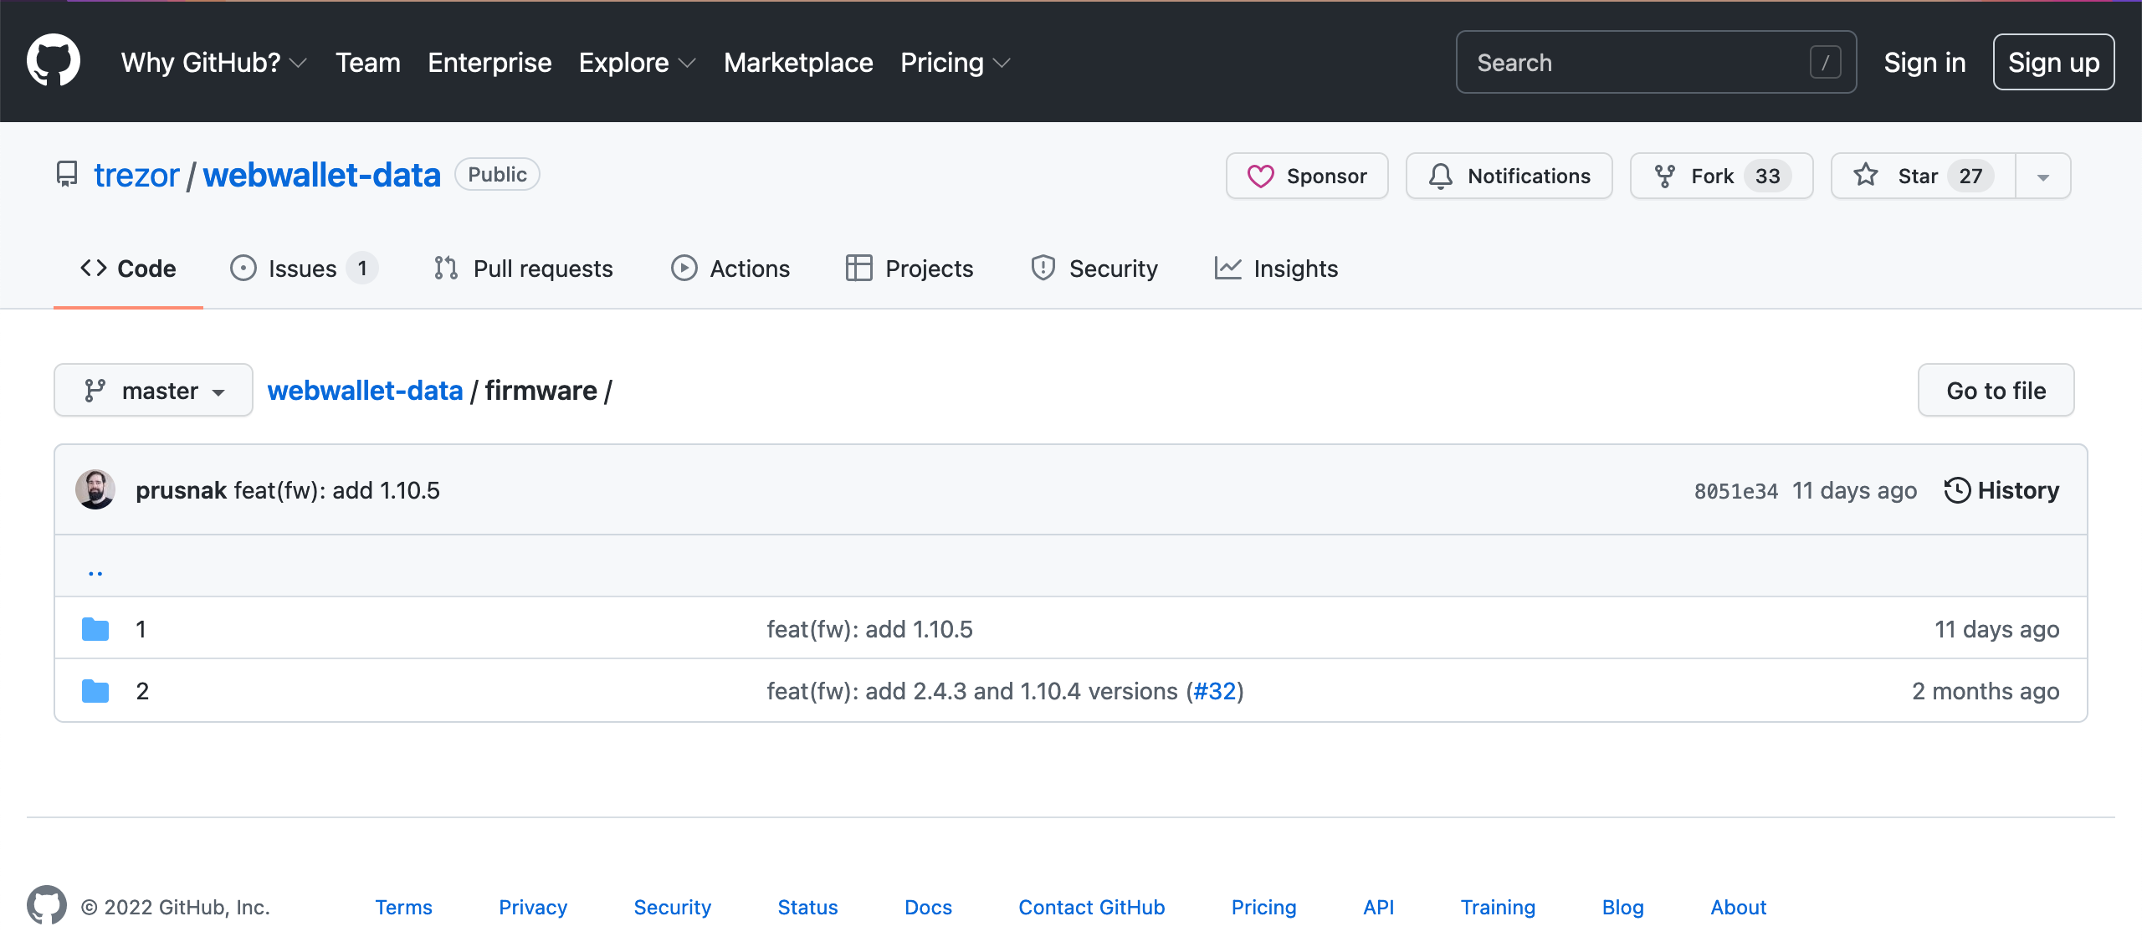Star the repository
Image resolution: width=2142 pixels, height=947 pixels.
click(1923, 176)
